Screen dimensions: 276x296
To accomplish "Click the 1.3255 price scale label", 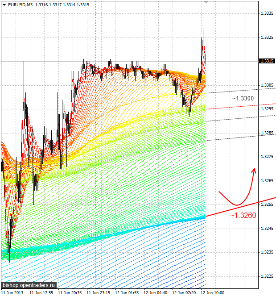I will tap(267, 204).
